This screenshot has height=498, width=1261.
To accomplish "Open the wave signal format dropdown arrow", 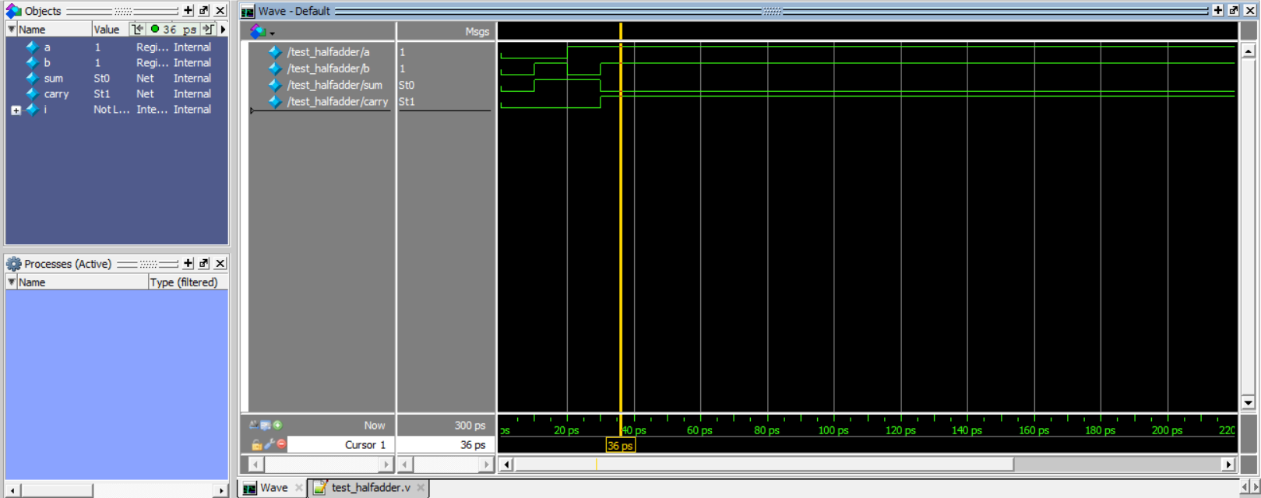I will 273,33.
